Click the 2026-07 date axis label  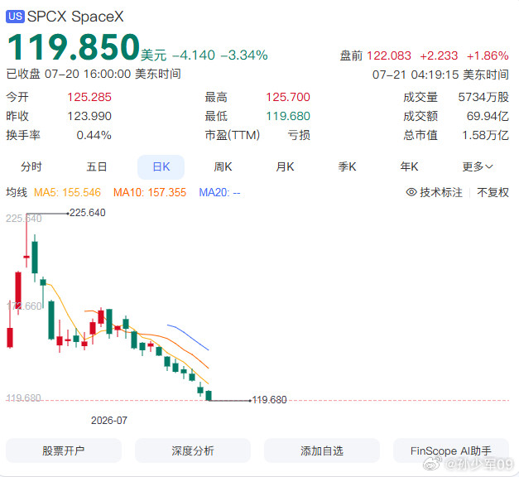[x=109, y=421]
